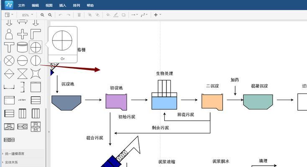Click the 格栅 label
The height and width of the screenshot is (167, 307).
tap(82, 50)
